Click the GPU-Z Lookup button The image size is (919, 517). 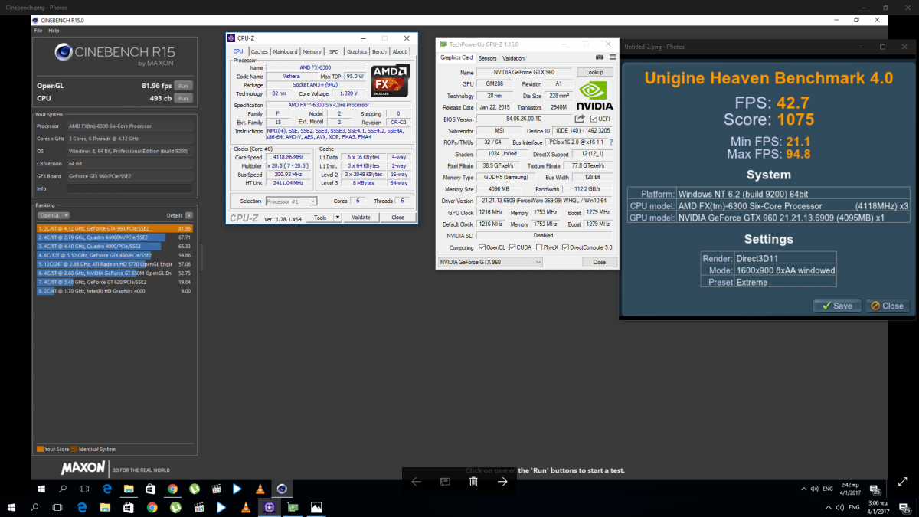point(595,71)
